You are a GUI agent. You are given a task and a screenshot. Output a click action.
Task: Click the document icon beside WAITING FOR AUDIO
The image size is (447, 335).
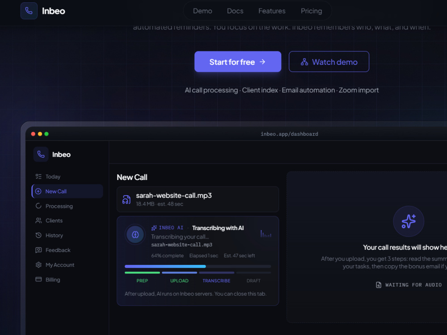(x=378, y=285)
